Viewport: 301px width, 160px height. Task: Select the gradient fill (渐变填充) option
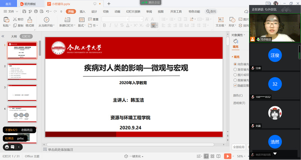tap(235, 69)
